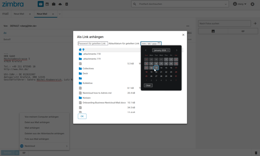Open the Calendar app icon in top bar

point(47,4)
